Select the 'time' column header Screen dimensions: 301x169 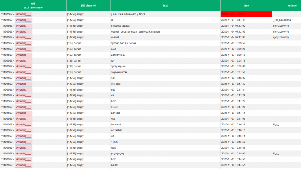pyautogui.click(x=246, y=5)
